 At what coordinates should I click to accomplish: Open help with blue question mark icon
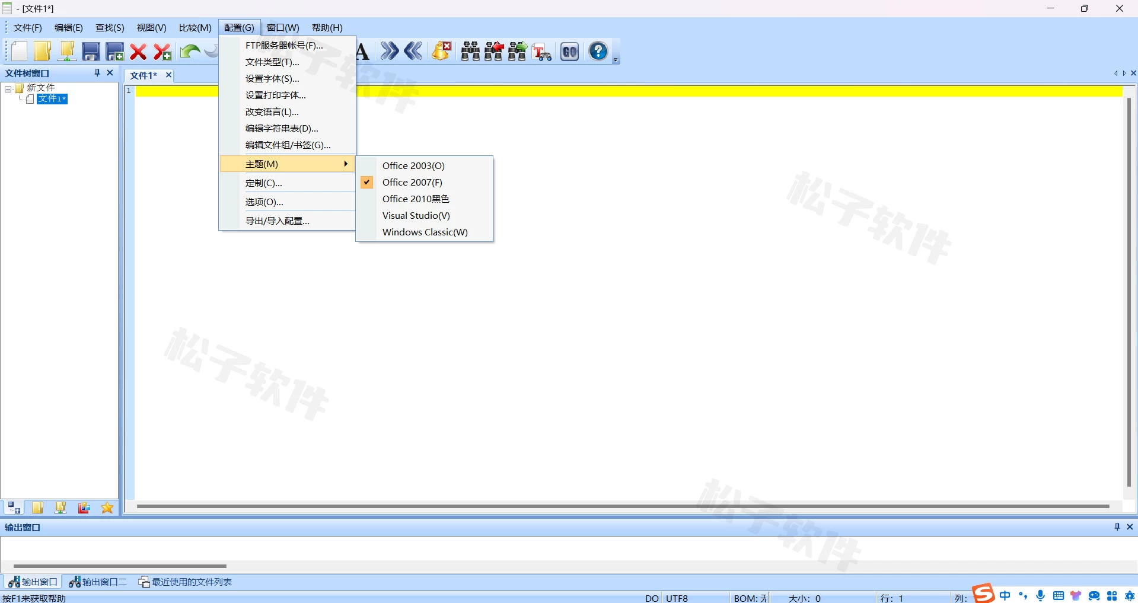click(598, 51)
